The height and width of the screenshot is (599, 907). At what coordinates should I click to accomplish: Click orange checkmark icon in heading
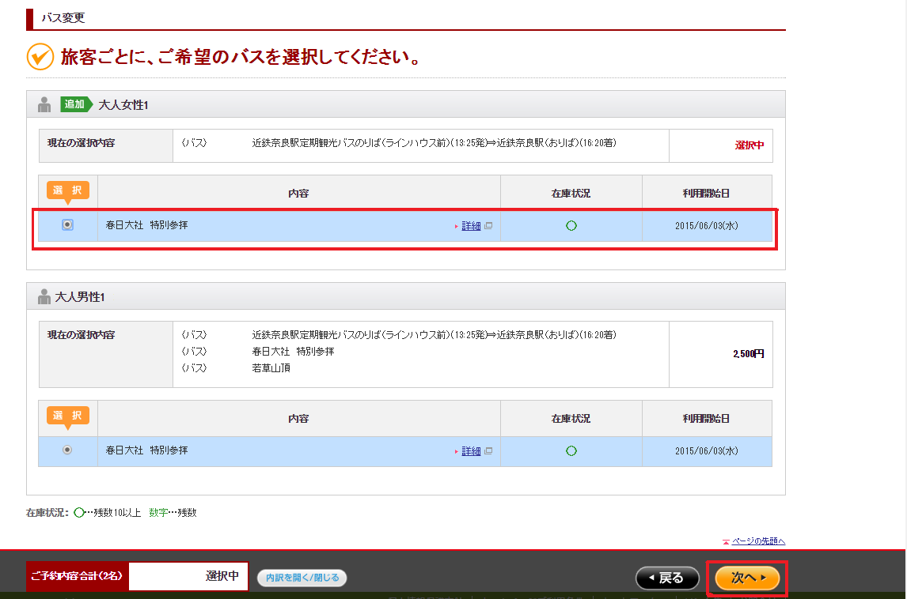coord(40,57)
